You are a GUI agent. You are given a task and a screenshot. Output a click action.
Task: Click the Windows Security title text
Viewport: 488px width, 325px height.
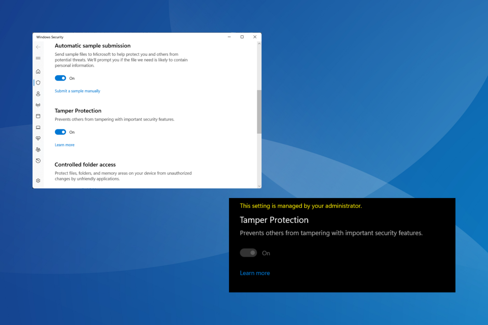click(50, 37)
